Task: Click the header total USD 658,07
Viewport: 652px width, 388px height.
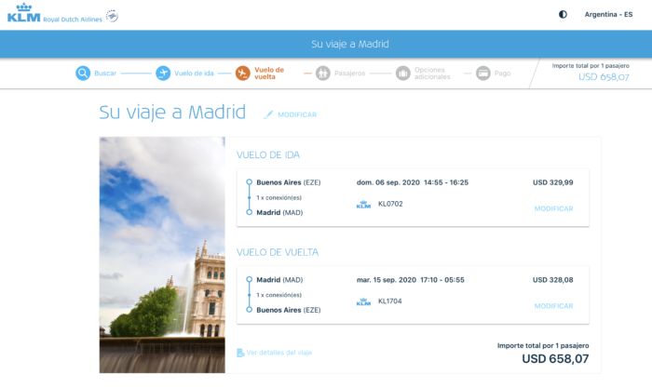Action: [604, 77]
